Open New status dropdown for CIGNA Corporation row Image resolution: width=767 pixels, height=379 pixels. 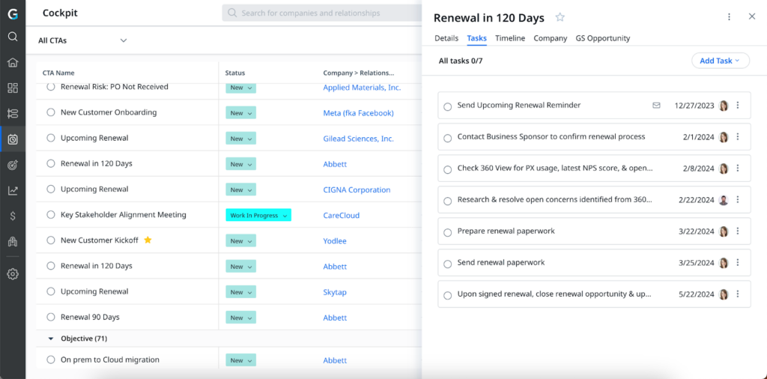(x=240, y=189)
